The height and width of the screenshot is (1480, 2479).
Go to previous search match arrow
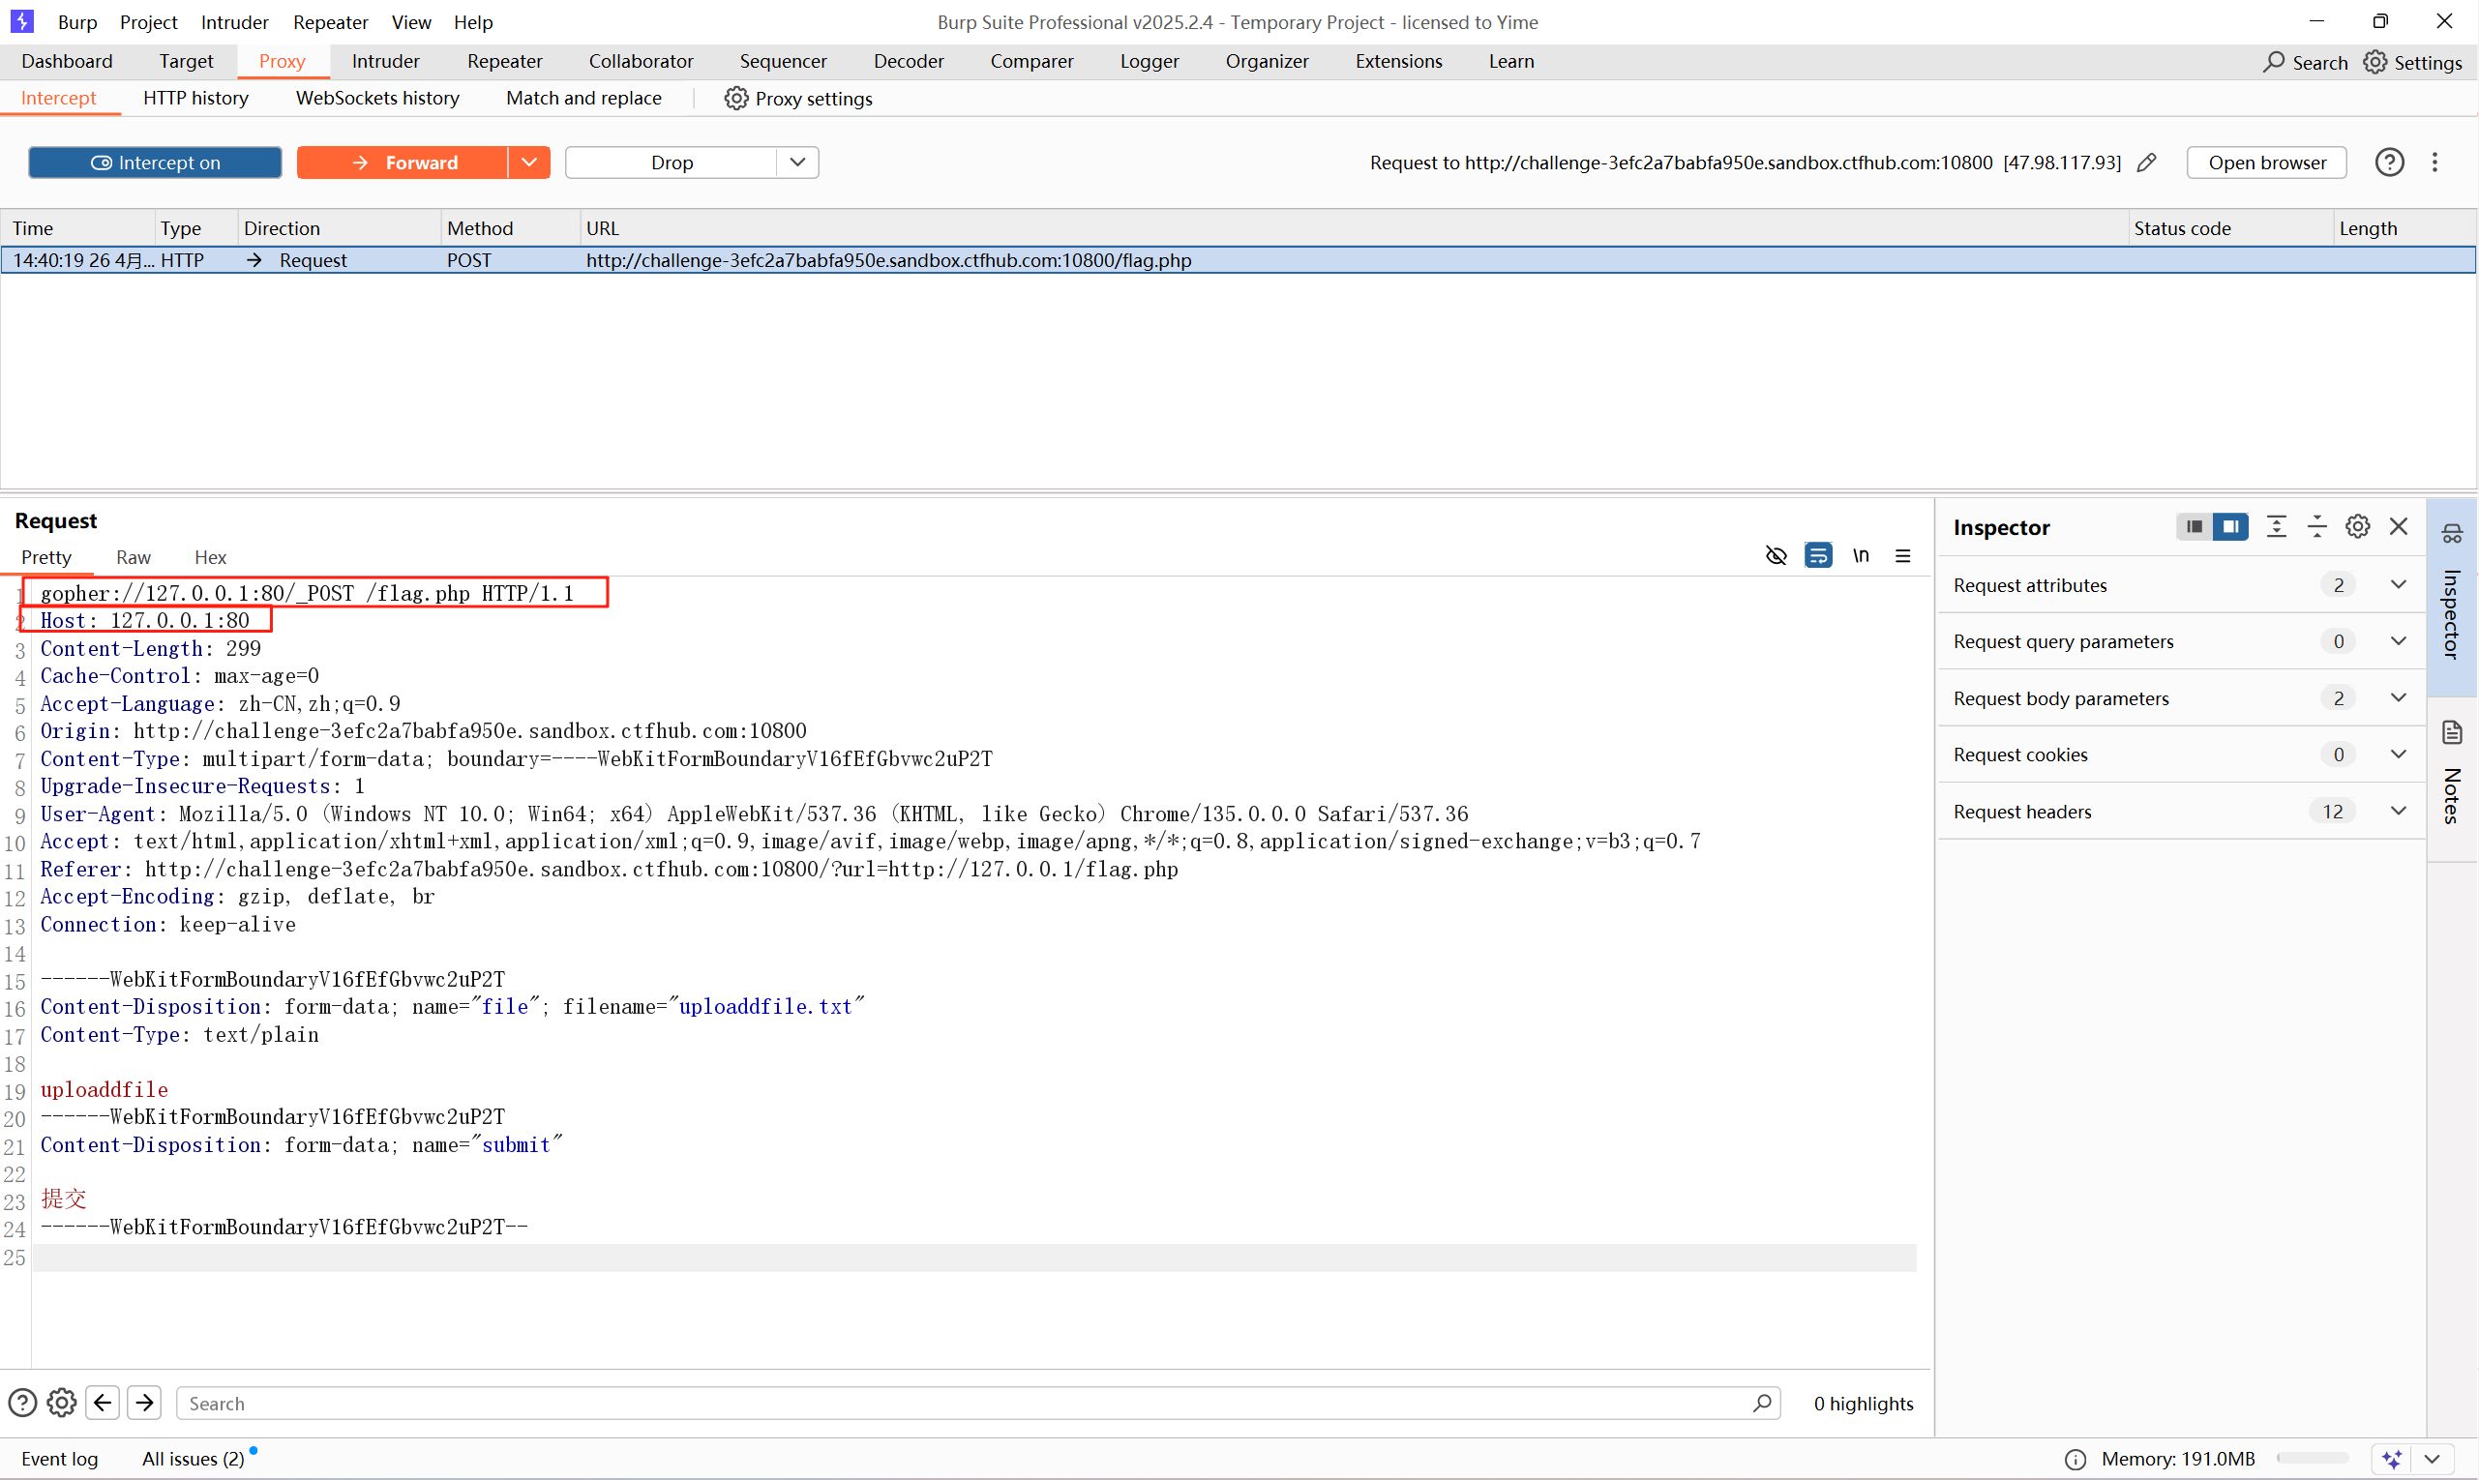click(103, 1404)
